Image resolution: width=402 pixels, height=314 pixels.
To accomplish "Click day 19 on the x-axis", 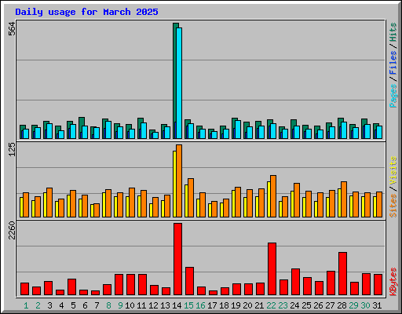I will [x=236, y=305].
